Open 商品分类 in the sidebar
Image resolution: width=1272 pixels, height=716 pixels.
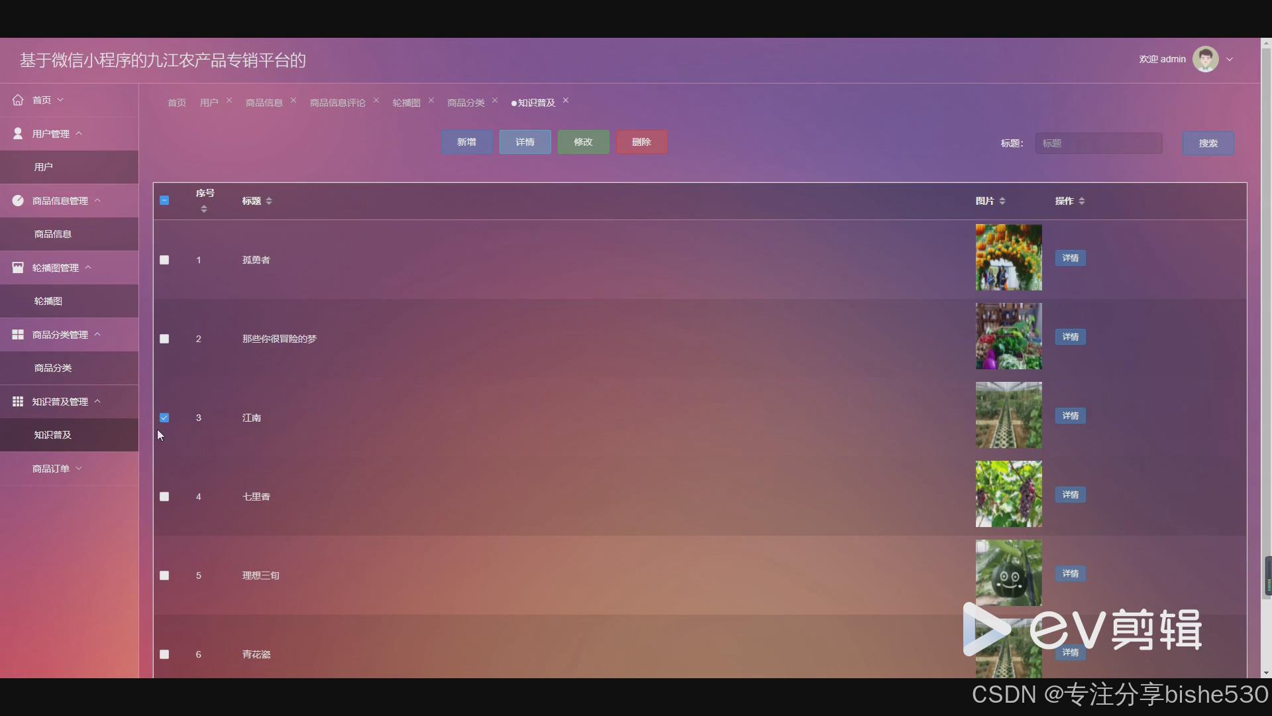[53, 368]
